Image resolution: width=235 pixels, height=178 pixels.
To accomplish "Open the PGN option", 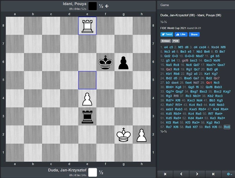I will (x=176, y=41).
